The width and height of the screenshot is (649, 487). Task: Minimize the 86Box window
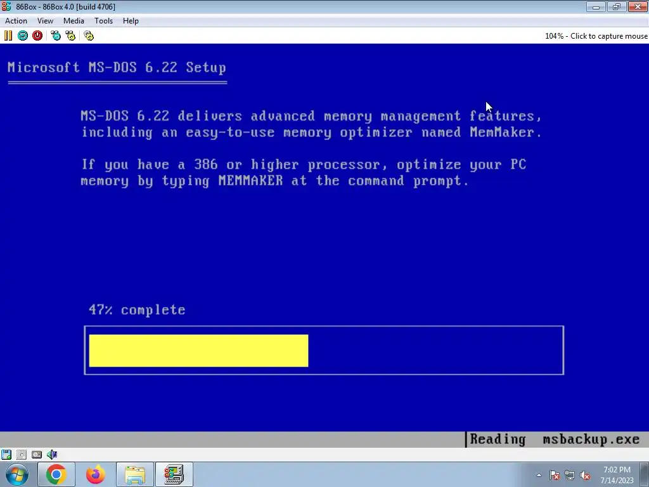click(x=596, y=6)
